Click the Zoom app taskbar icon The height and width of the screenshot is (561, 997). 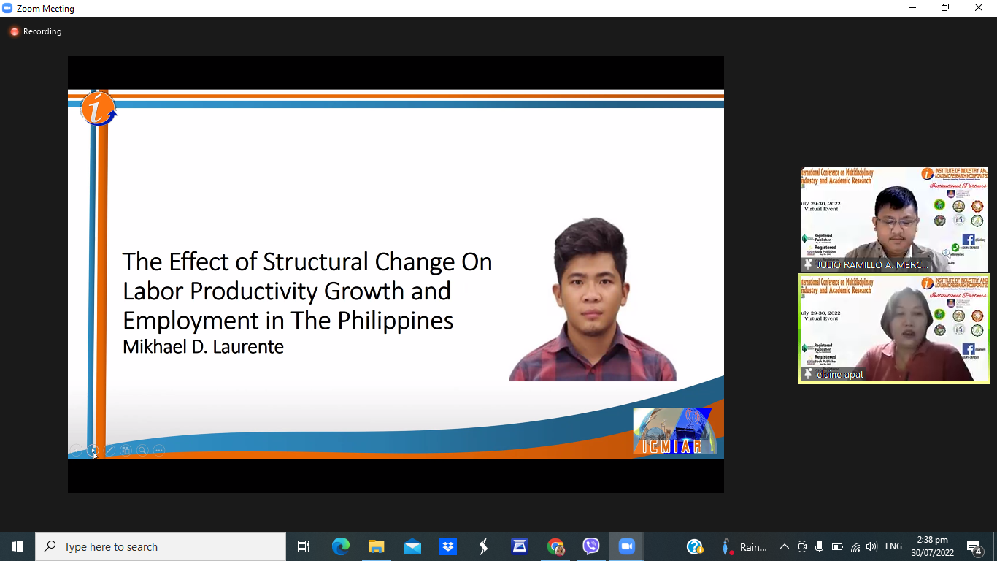626,546
